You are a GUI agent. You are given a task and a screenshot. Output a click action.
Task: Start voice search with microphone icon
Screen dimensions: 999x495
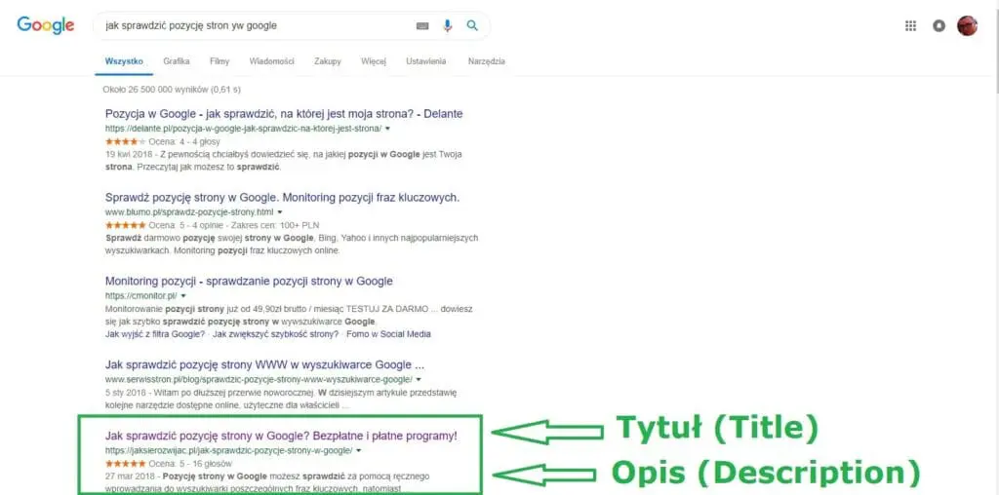447,26
